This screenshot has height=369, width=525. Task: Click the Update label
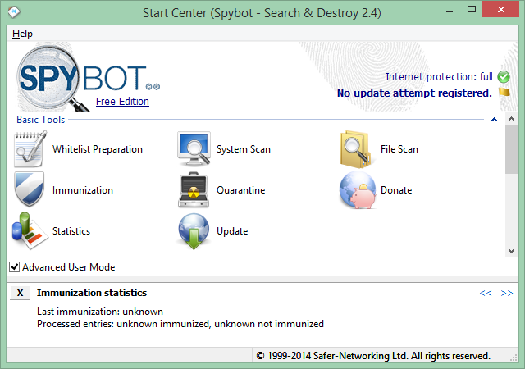point(232,231)
